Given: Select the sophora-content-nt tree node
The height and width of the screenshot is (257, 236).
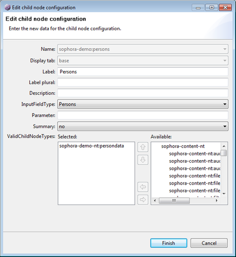Looking at the screenshot, I should pos(183,146).
